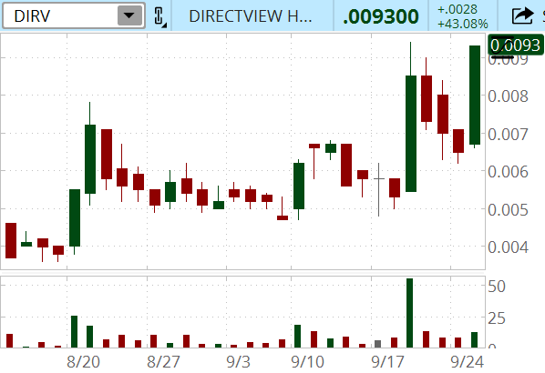The image size is (545, 373).
Task: Click the 25 volume axis label
Action: 497,318
